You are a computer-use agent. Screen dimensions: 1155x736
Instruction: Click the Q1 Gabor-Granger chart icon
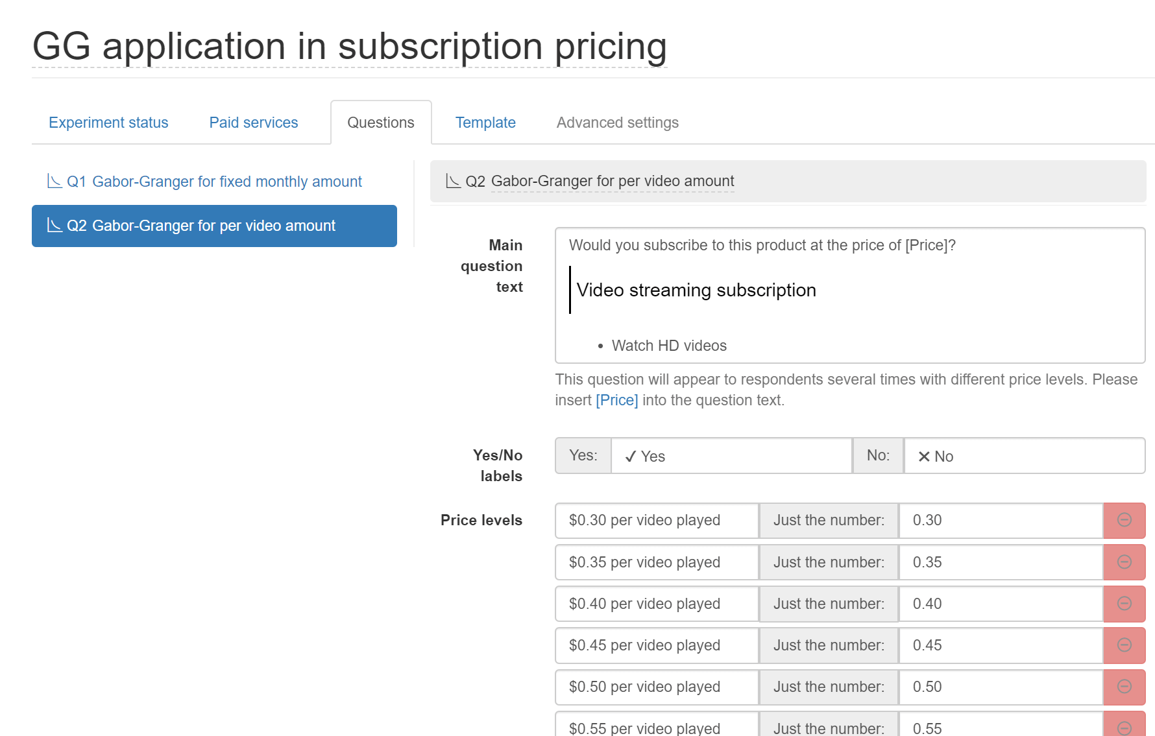[x=55, y=181]
